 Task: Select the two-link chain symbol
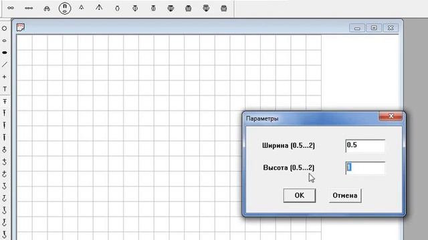coord(11,8)
